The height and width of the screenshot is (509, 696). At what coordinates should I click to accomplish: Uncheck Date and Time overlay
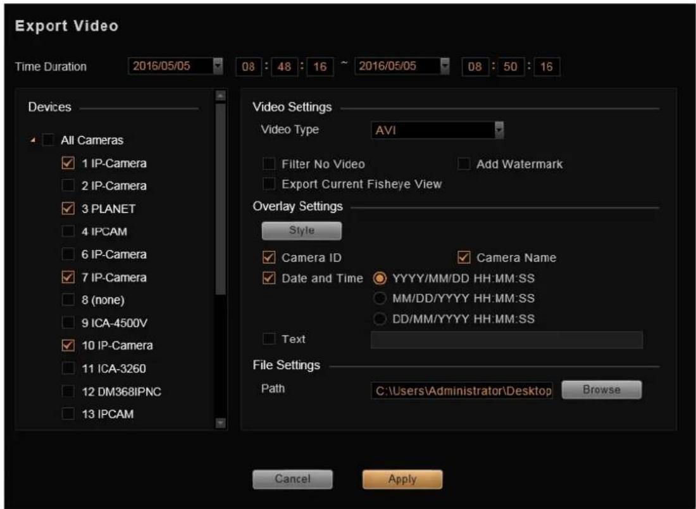click(x=269, y=279)
